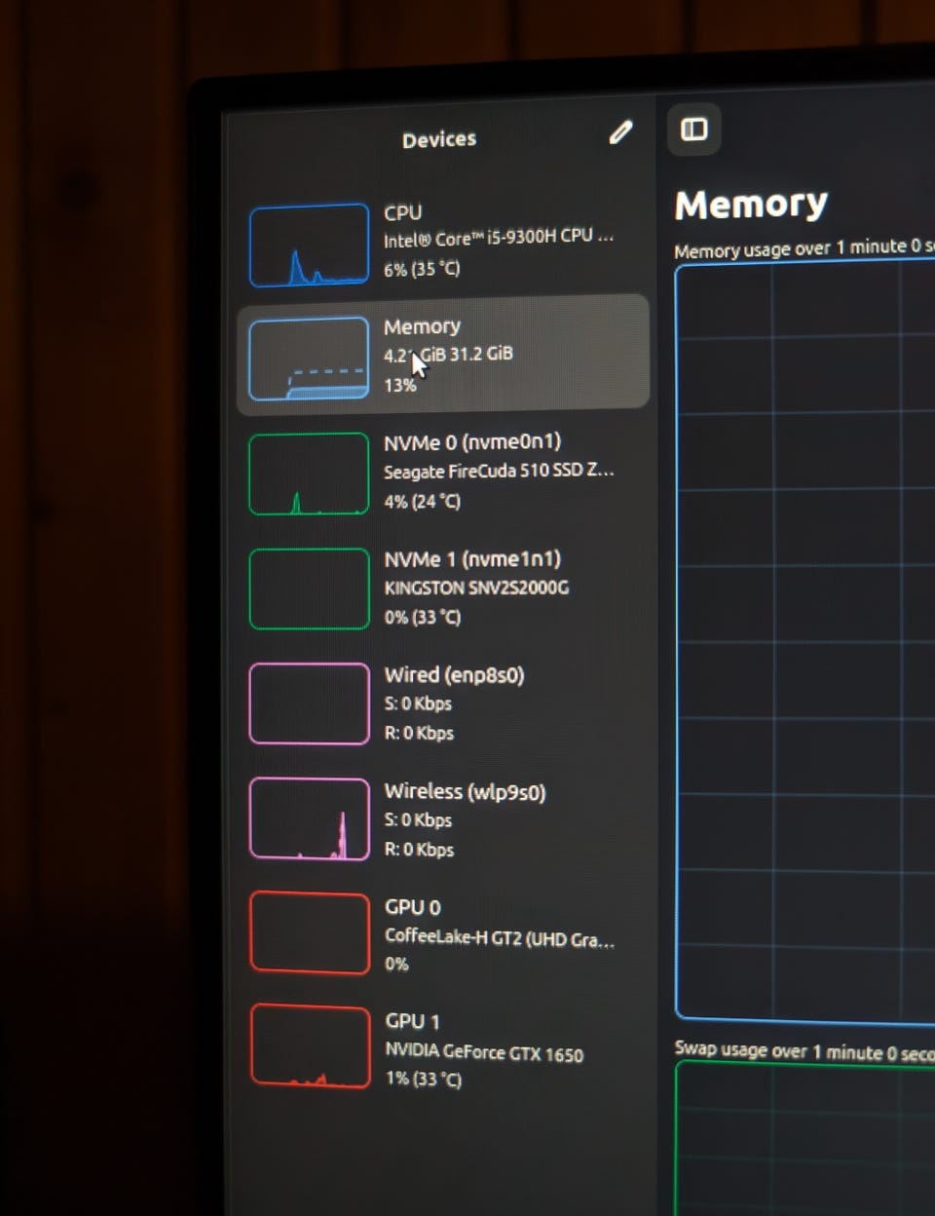
Task: Select the GPU 1 label
Action: 413,1021
